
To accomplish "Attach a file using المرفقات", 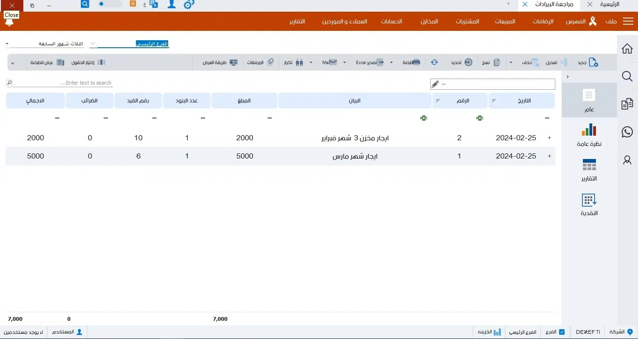I will [261, 62].
